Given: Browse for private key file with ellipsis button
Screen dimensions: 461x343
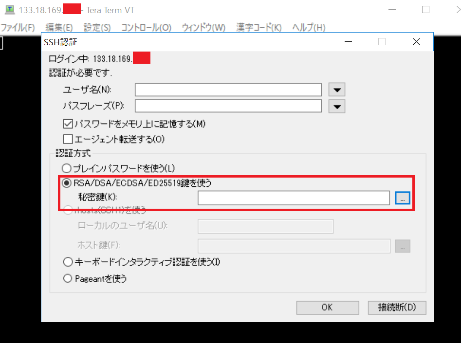Looking at the screenshot, I should pos(403,198).
